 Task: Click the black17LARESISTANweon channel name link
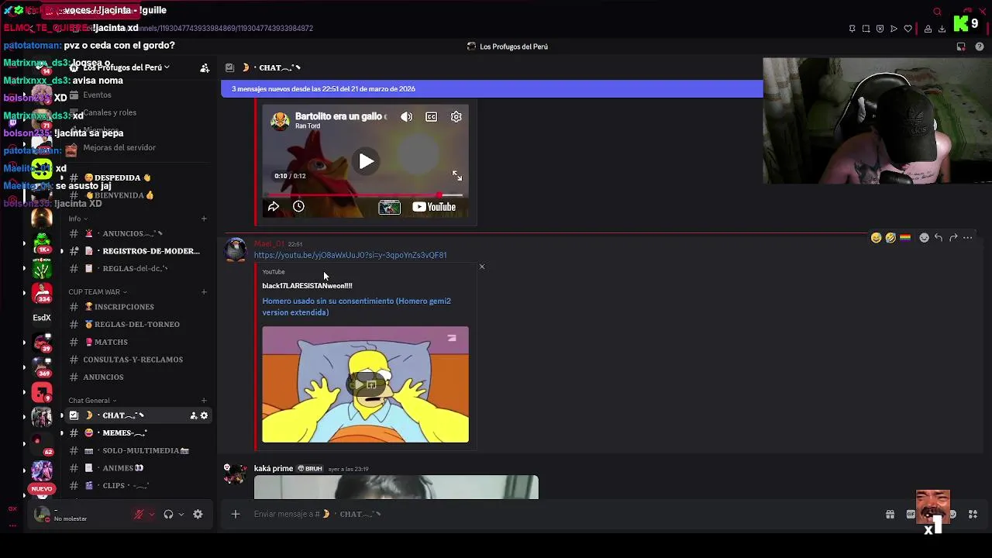click(x=307, y=286)
